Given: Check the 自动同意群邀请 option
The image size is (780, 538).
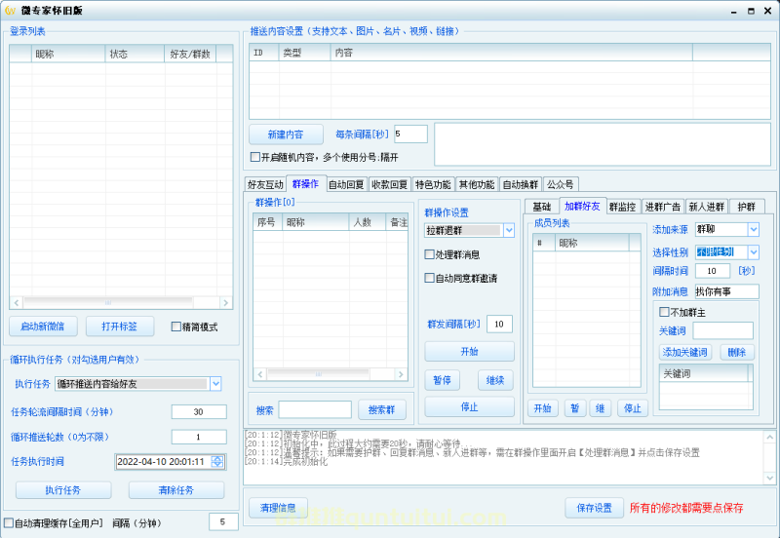Looking at the screenshot, I should pos(430,278).
